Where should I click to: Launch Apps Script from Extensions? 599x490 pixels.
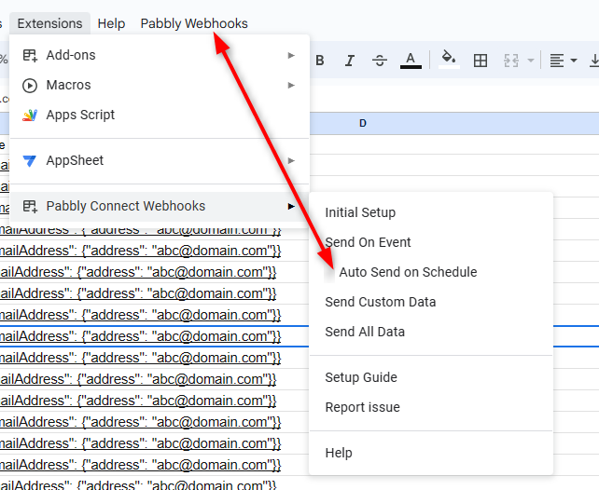[160, 115]
